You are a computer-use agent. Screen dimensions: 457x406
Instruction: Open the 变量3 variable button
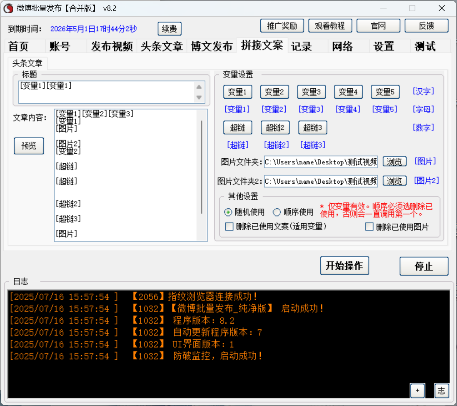click(311, 92)
